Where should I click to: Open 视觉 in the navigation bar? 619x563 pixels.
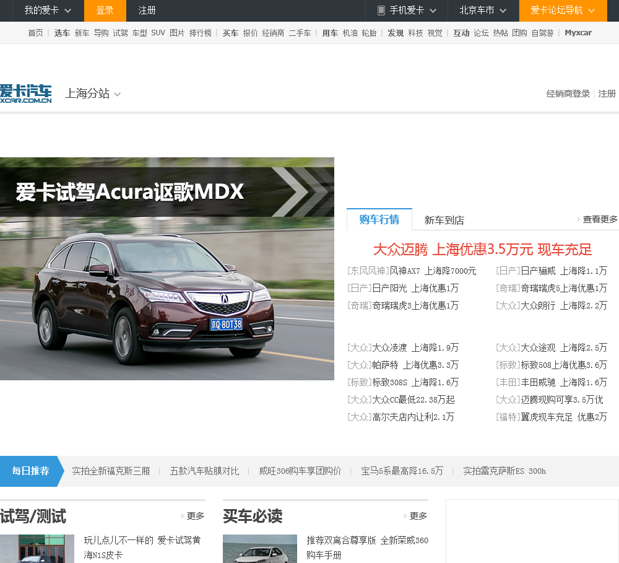435,33
